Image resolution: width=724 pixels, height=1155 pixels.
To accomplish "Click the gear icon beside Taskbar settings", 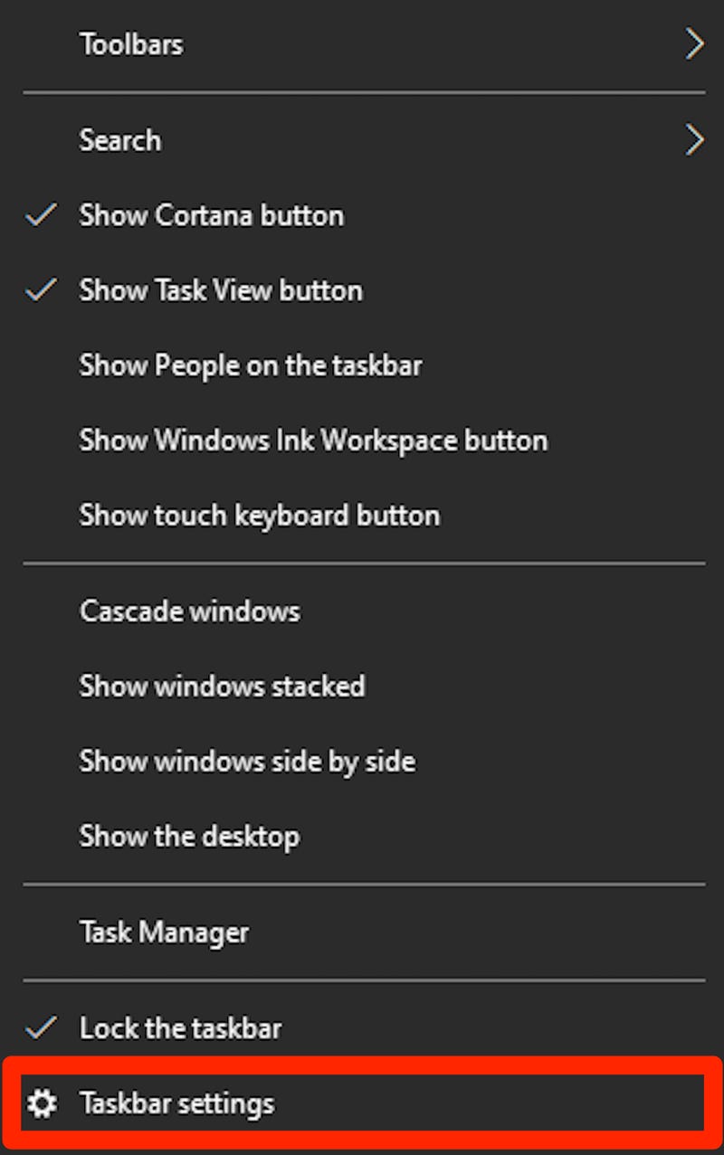I will [x=42, y=1103].
